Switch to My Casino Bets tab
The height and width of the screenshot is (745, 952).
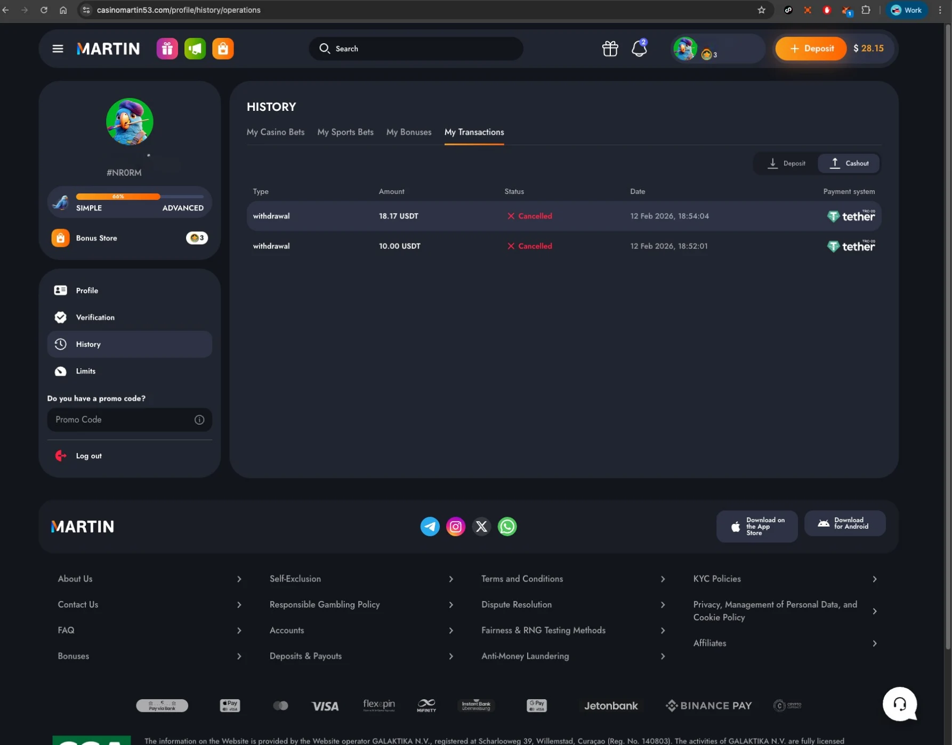(276, 132)
